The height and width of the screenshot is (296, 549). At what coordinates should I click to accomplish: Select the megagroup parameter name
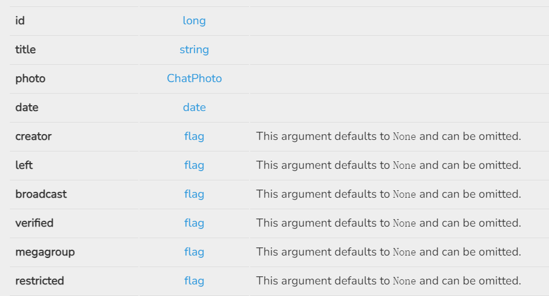click(x=45, y=252)
